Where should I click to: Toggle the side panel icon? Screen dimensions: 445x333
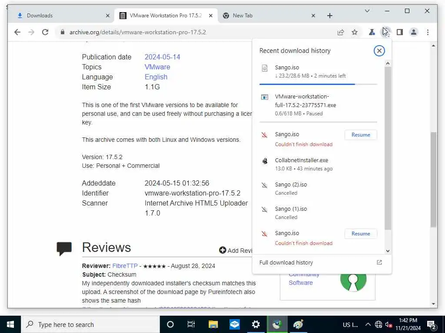[x=400, y=32]
